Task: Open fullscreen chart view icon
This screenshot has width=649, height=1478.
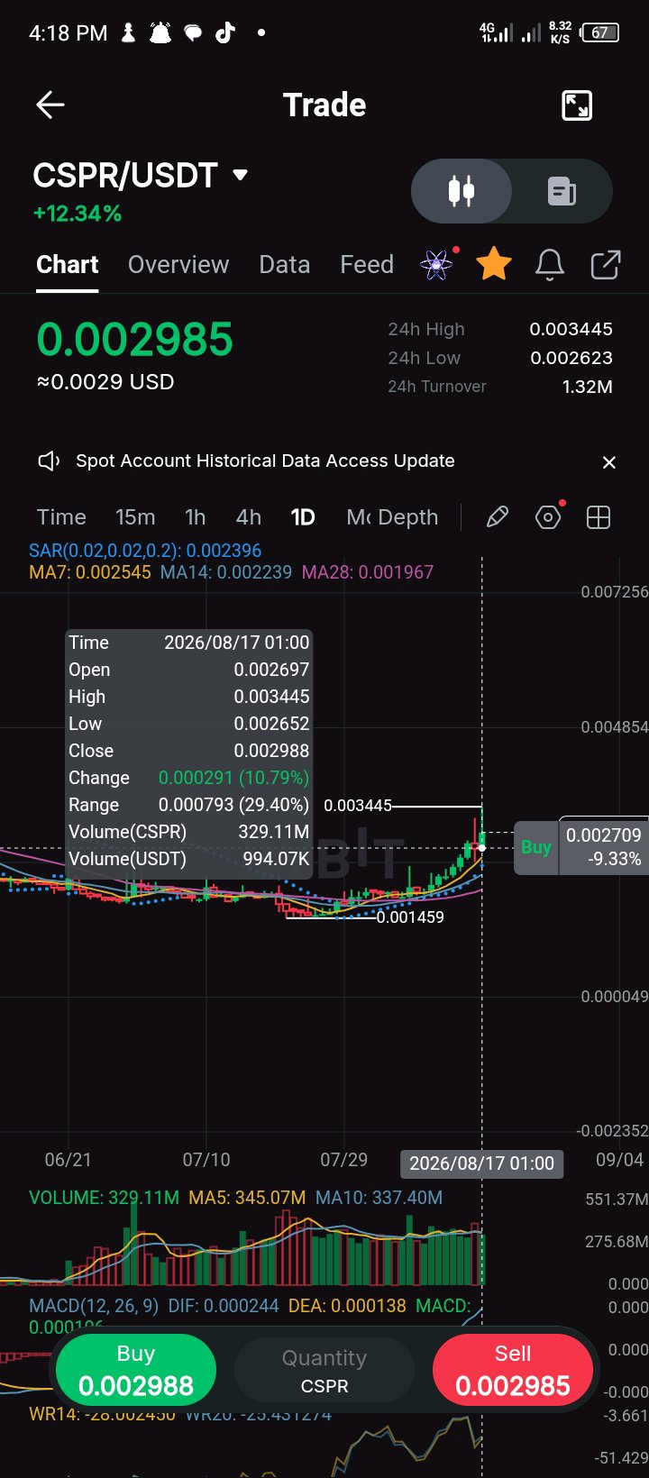Action: [577, 105]
